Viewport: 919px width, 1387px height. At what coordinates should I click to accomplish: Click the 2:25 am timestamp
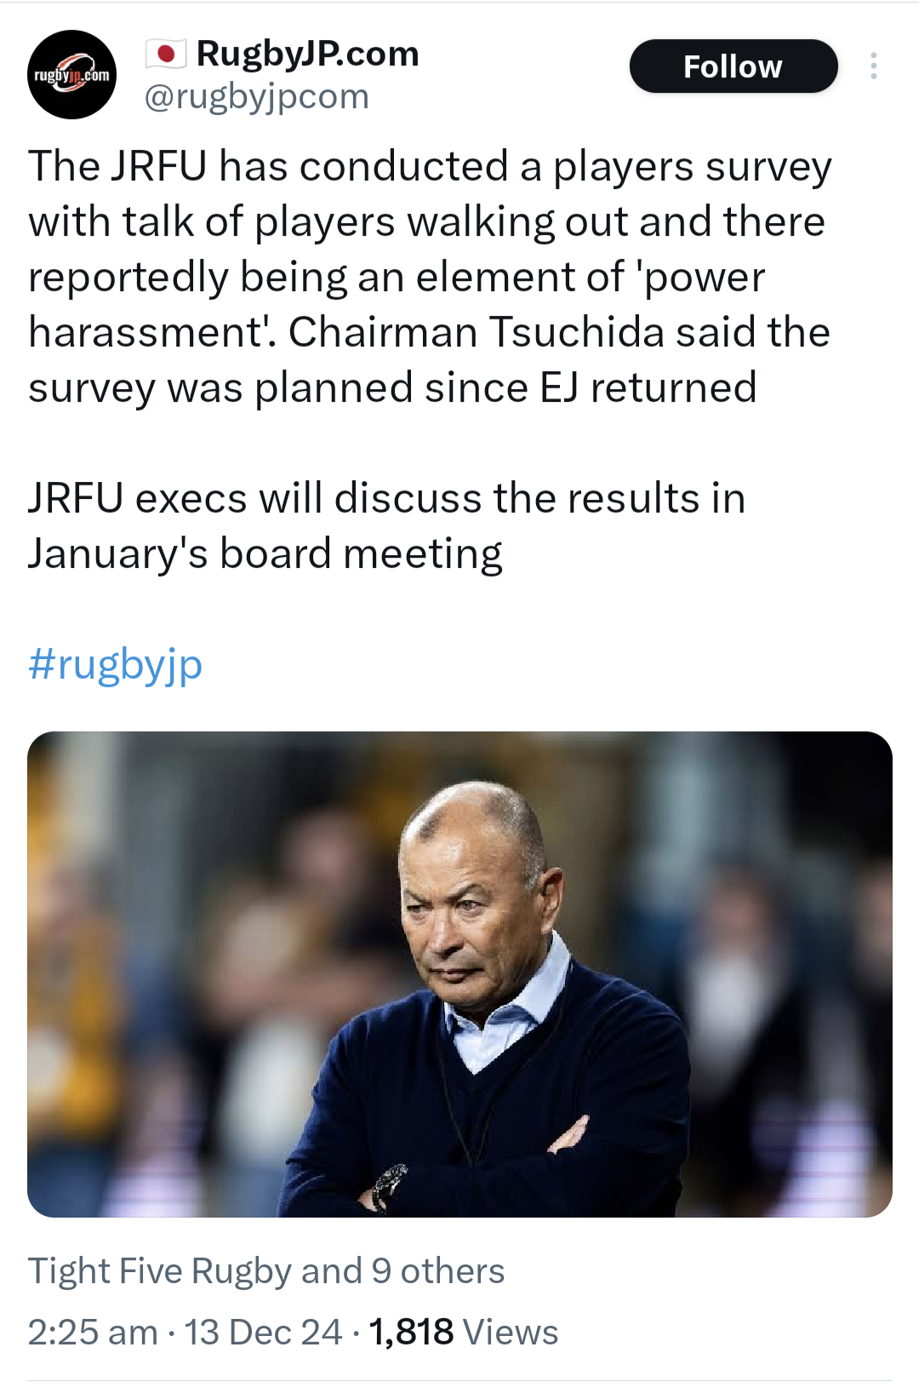click(x=93, y=1332)
